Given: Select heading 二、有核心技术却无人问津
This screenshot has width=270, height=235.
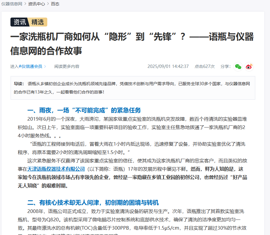Looking at the screenshot, I should (x=93, y=203).
